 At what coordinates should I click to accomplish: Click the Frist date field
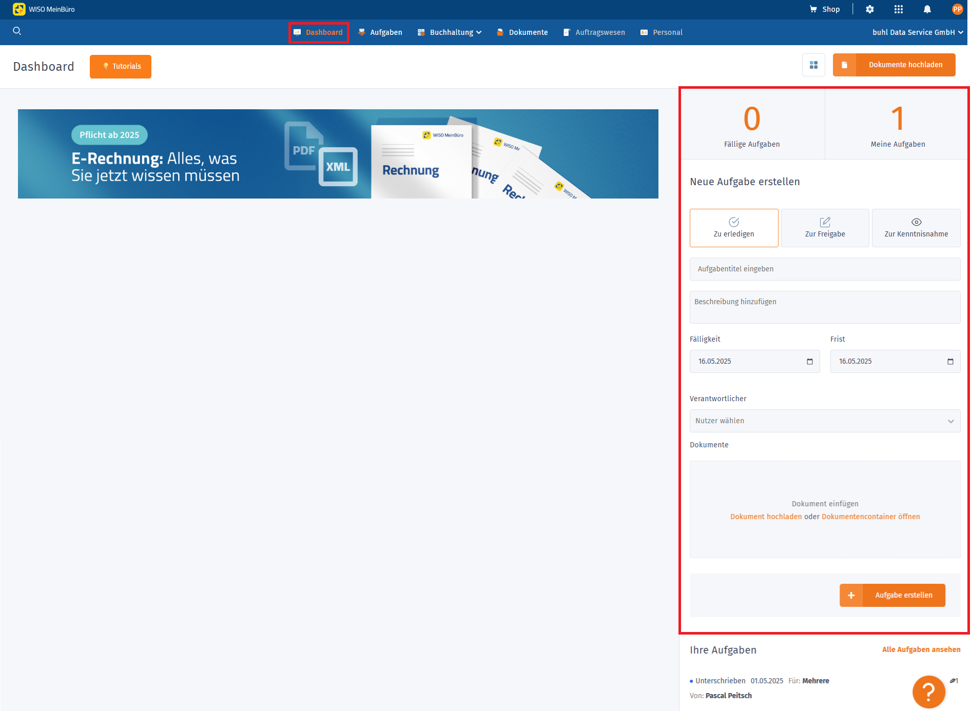coord(895,362)
